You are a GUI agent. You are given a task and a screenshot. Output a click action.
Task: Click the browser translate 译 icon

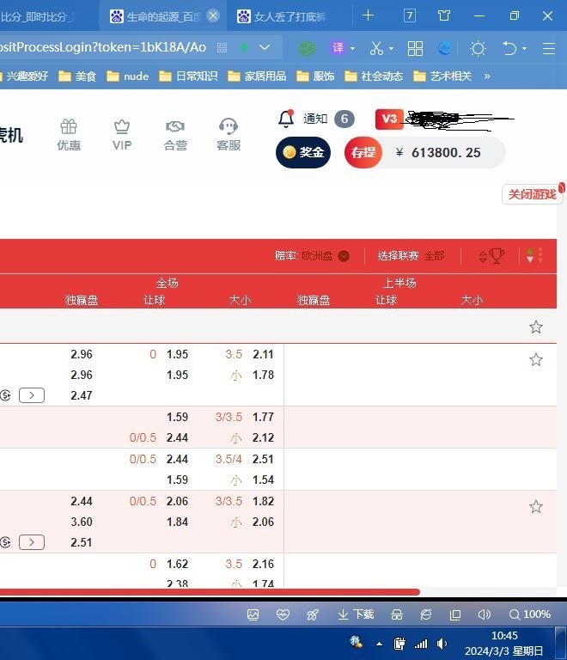tap(338, 48)
